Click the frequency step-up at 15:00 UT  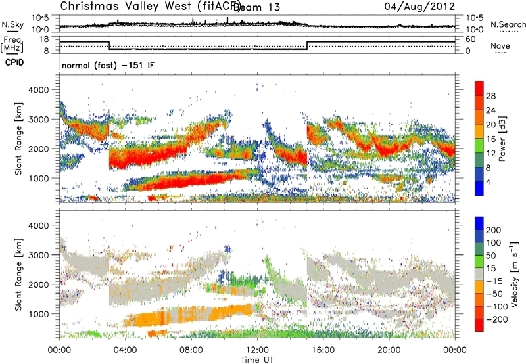point(307,45)
